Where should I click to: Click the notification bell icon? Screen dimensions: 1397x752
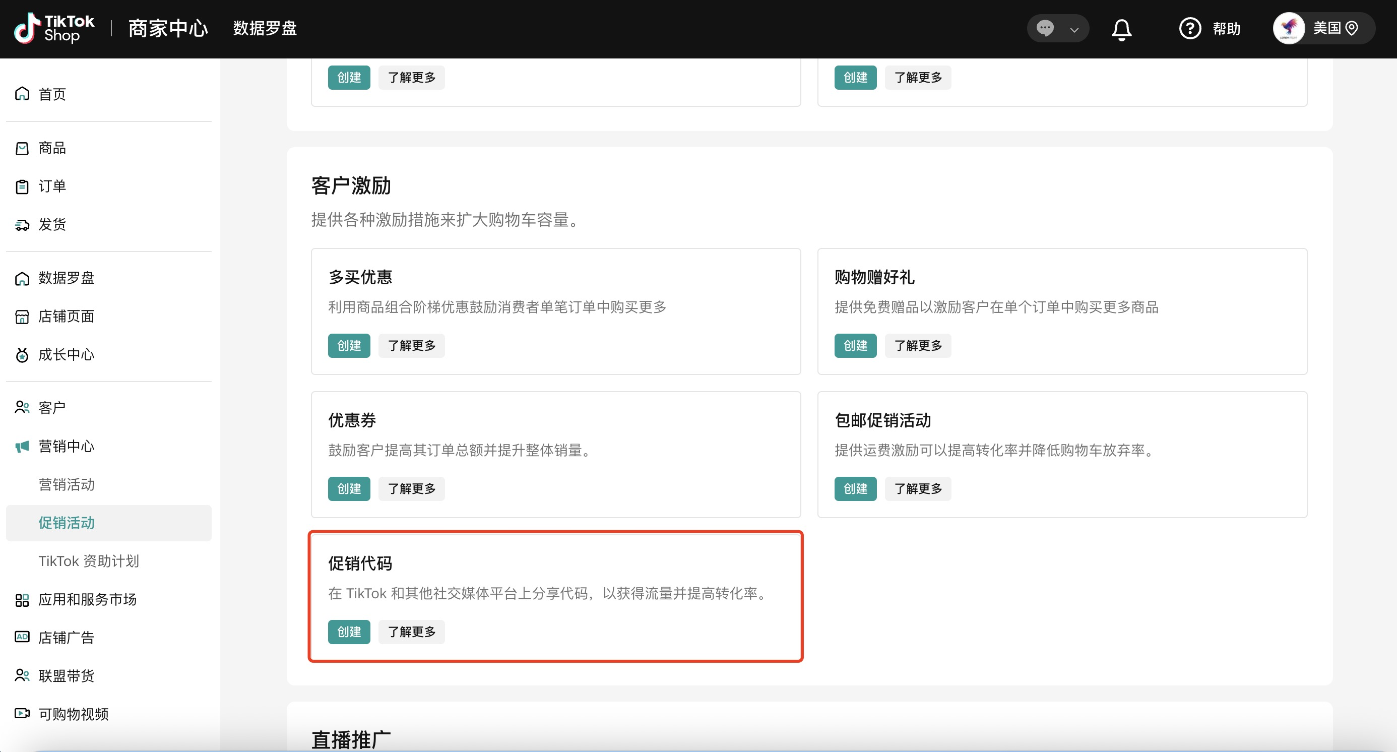[x=1121, y=29]
